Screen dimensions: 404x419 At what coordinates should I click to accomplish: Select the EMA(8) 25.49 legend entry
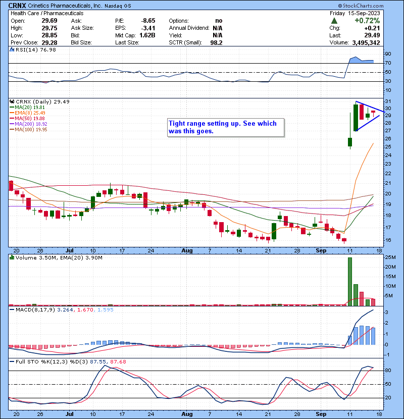(27, 113)
